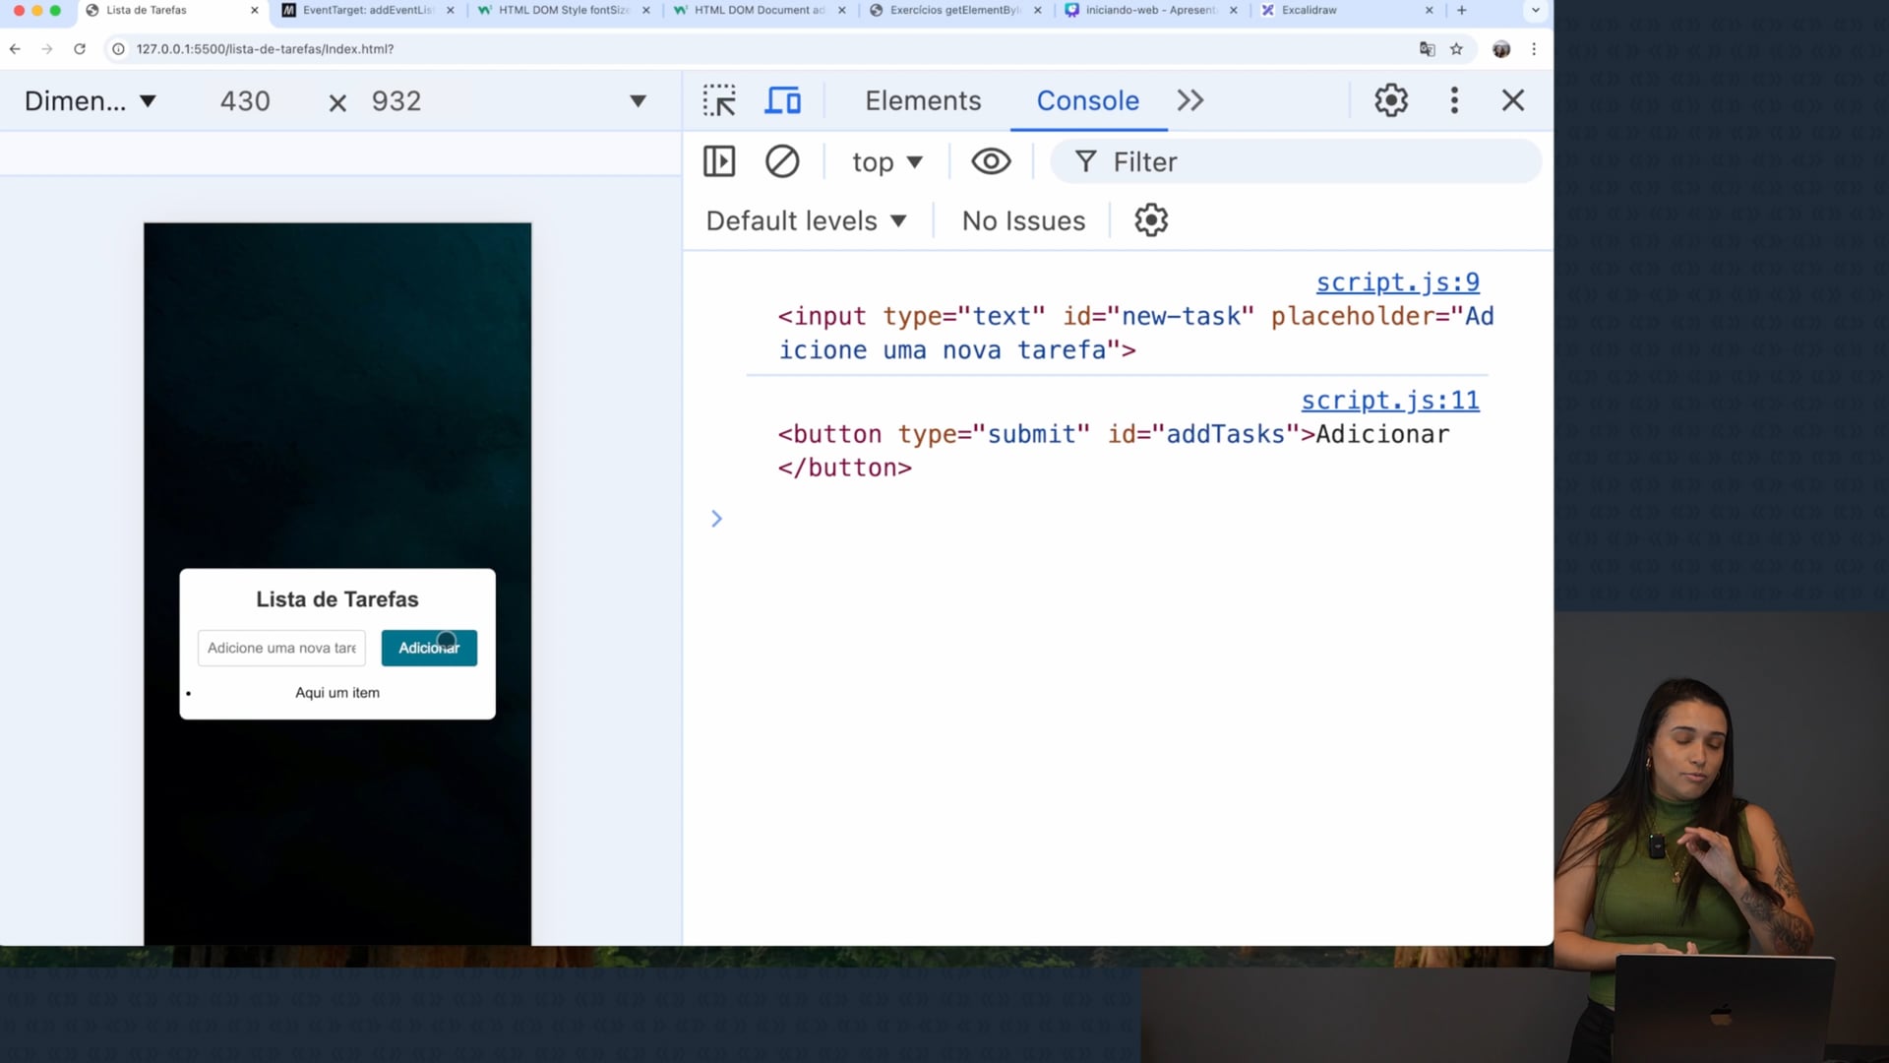Toggle the device toolbar icon

click(783, 100)
